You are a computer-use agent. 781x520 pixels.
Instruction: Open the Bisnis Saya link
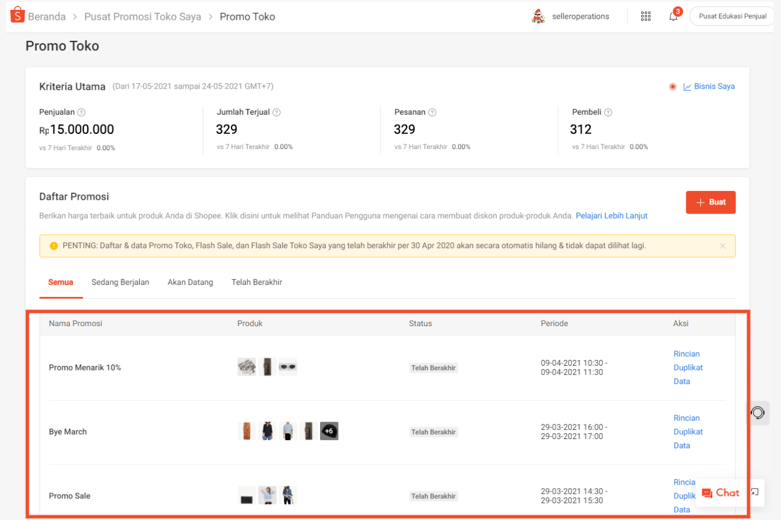coord(709,87)
